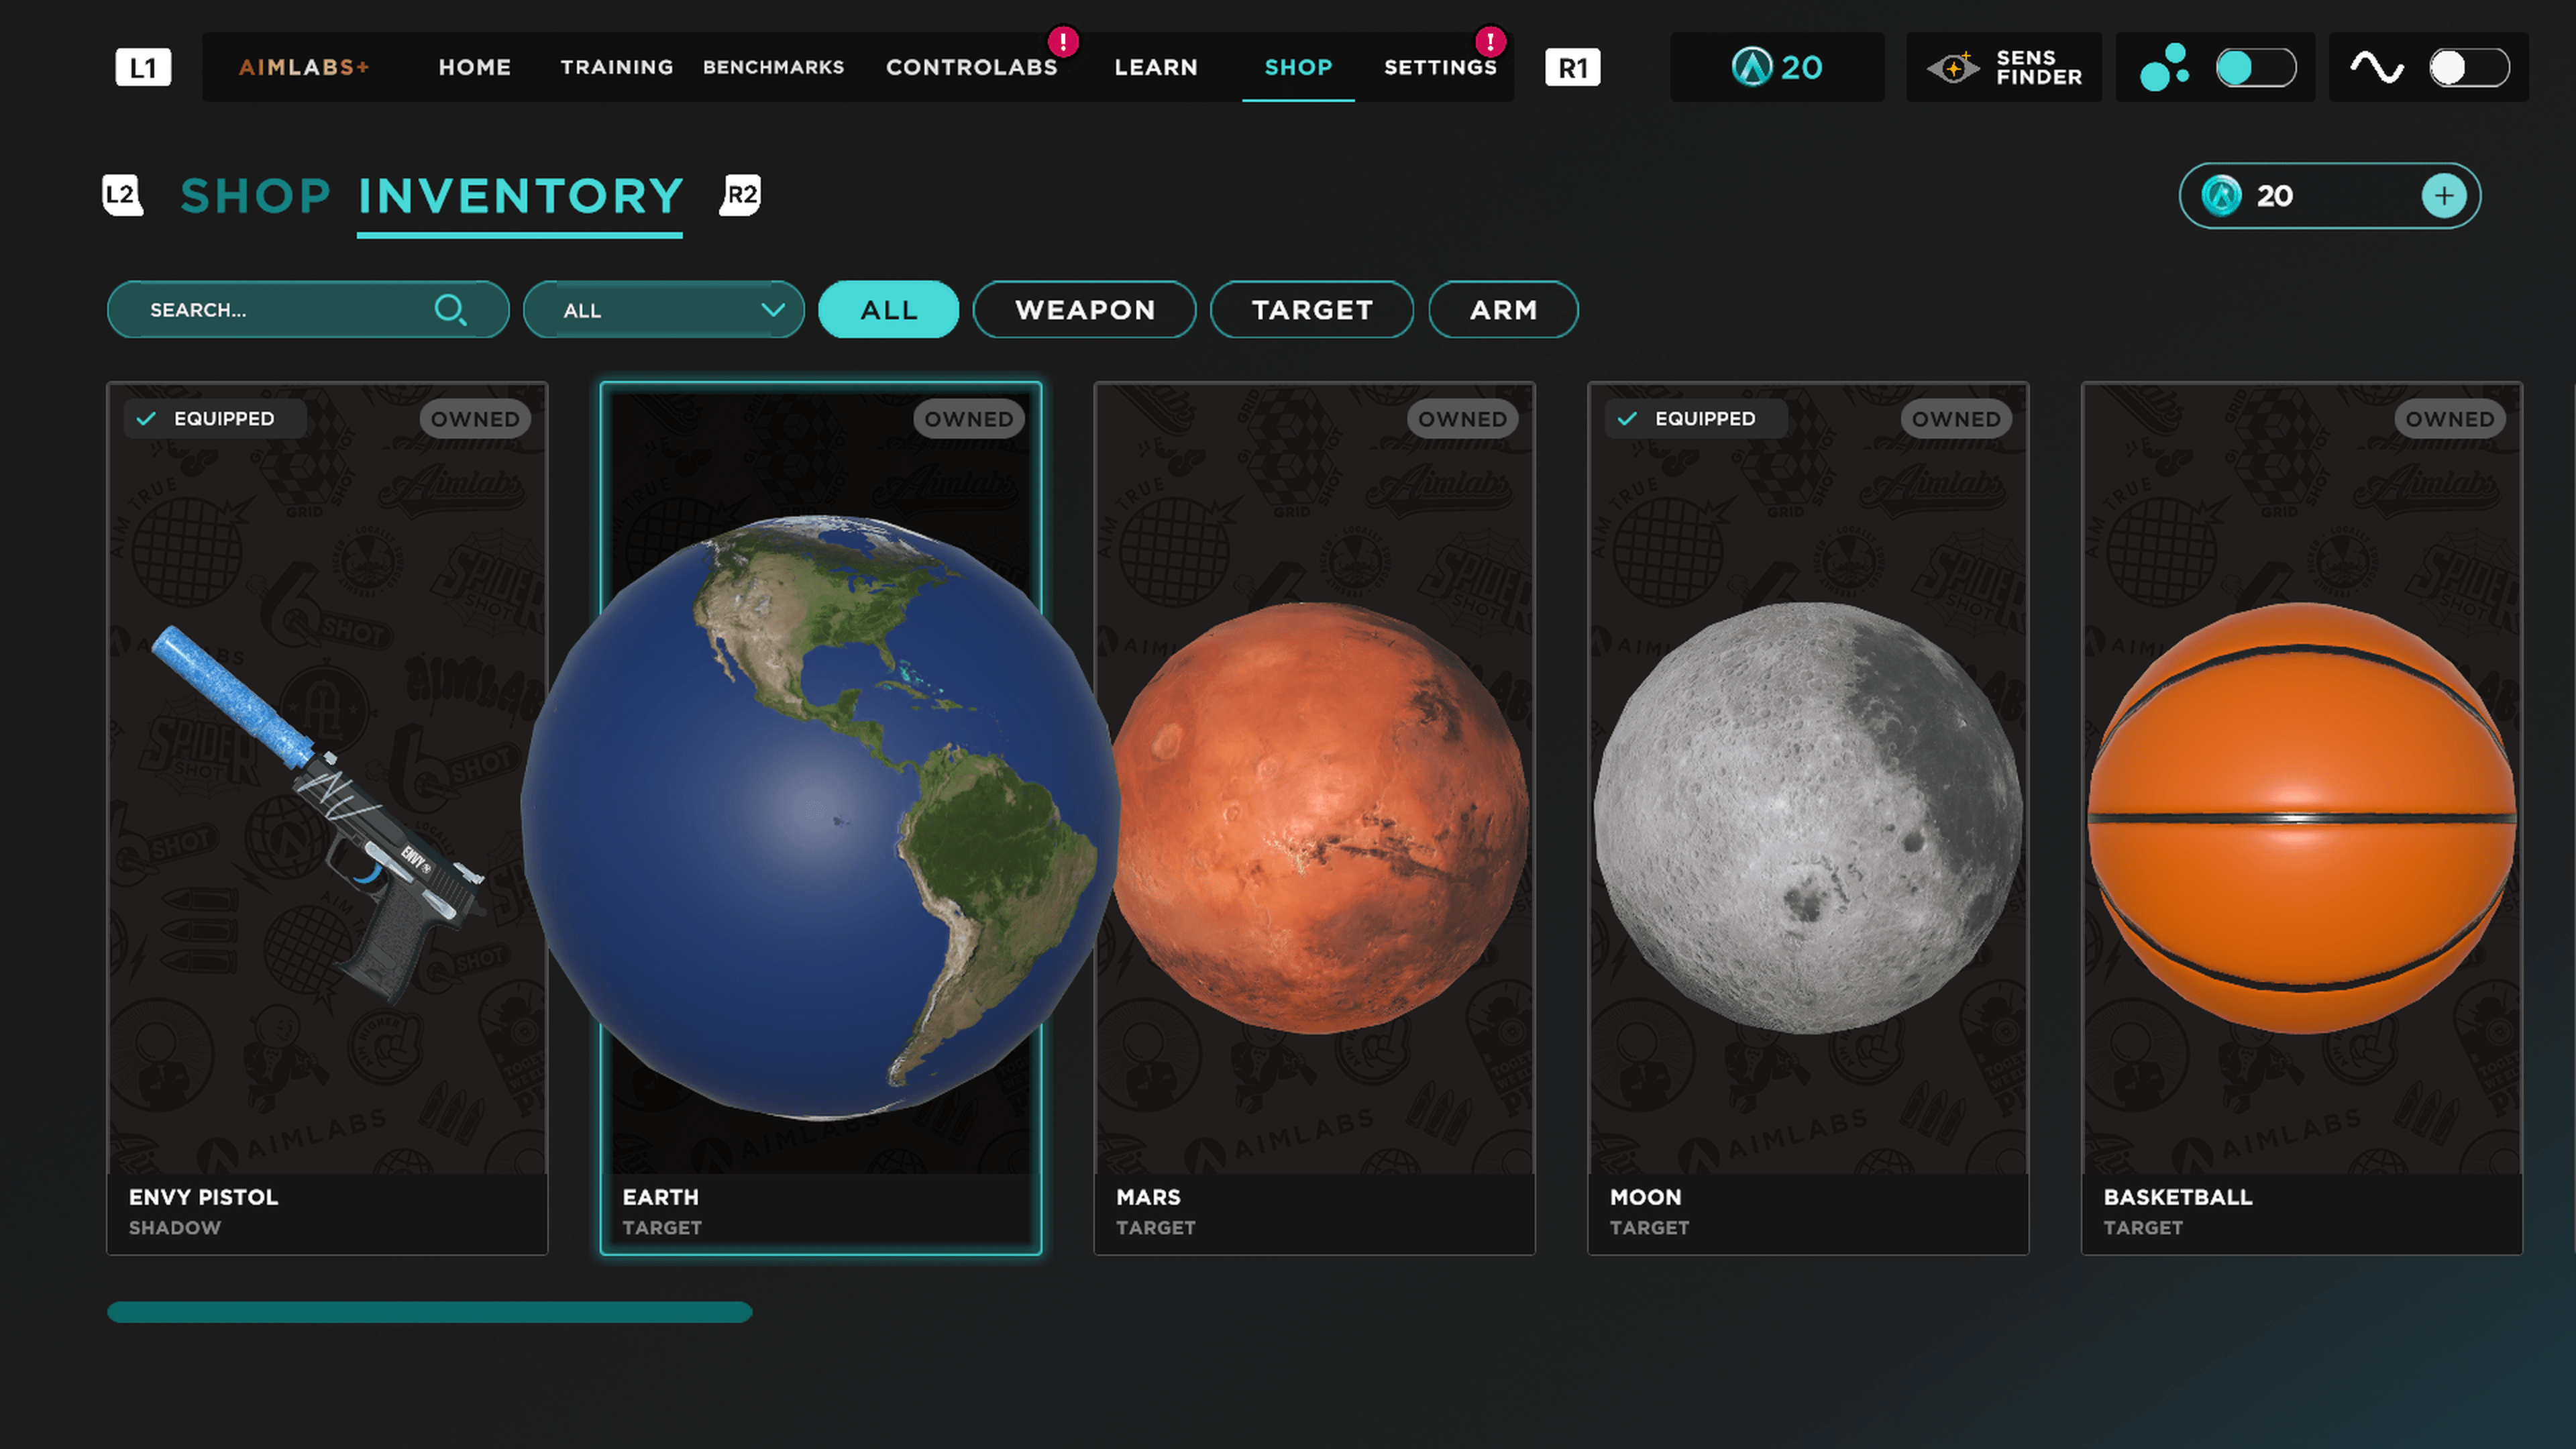Open the CONTROLABS menu tab
The image size is (2576, 1449).
971,67
